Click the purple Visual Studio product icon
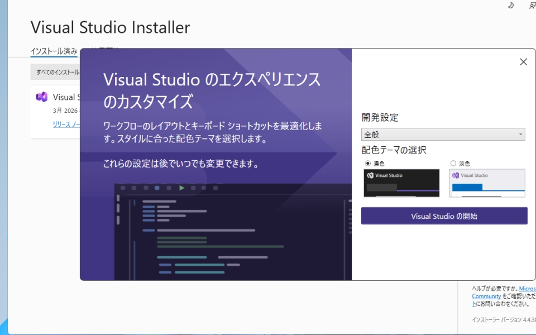The height and width of the screenshot is (335, 536). click(x=41, y=97)
